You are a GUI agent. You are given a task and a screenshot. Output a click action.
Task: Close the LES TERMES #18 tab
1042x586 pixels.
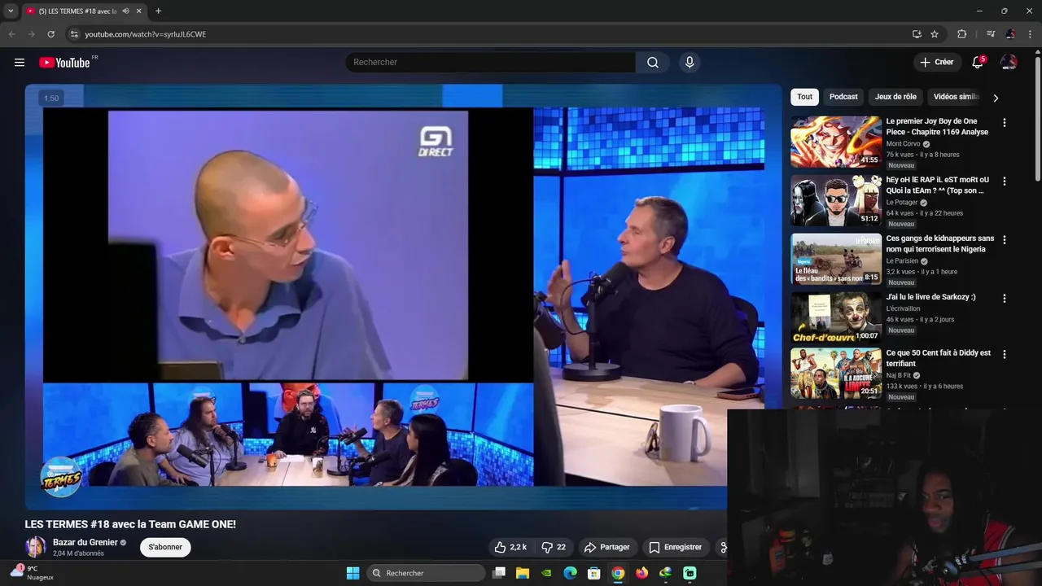pos(139,11)
